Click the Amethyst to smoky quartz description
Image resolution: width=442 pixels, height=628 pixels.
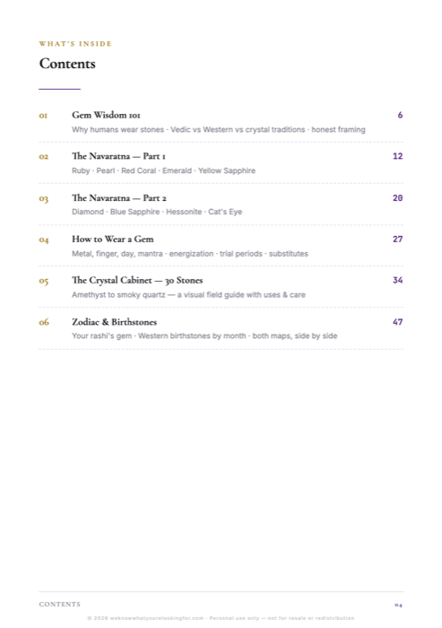point(188,295)
